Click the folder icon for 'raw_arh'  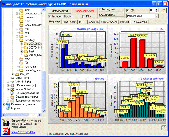pos(17,74)
